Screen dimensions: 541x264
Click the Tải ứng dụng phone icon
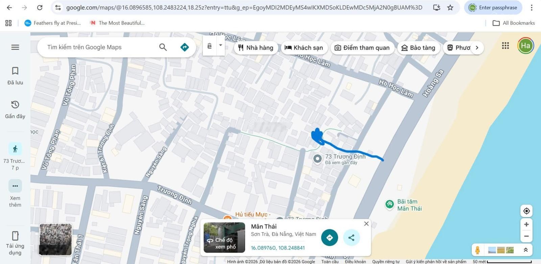[15, 236]
